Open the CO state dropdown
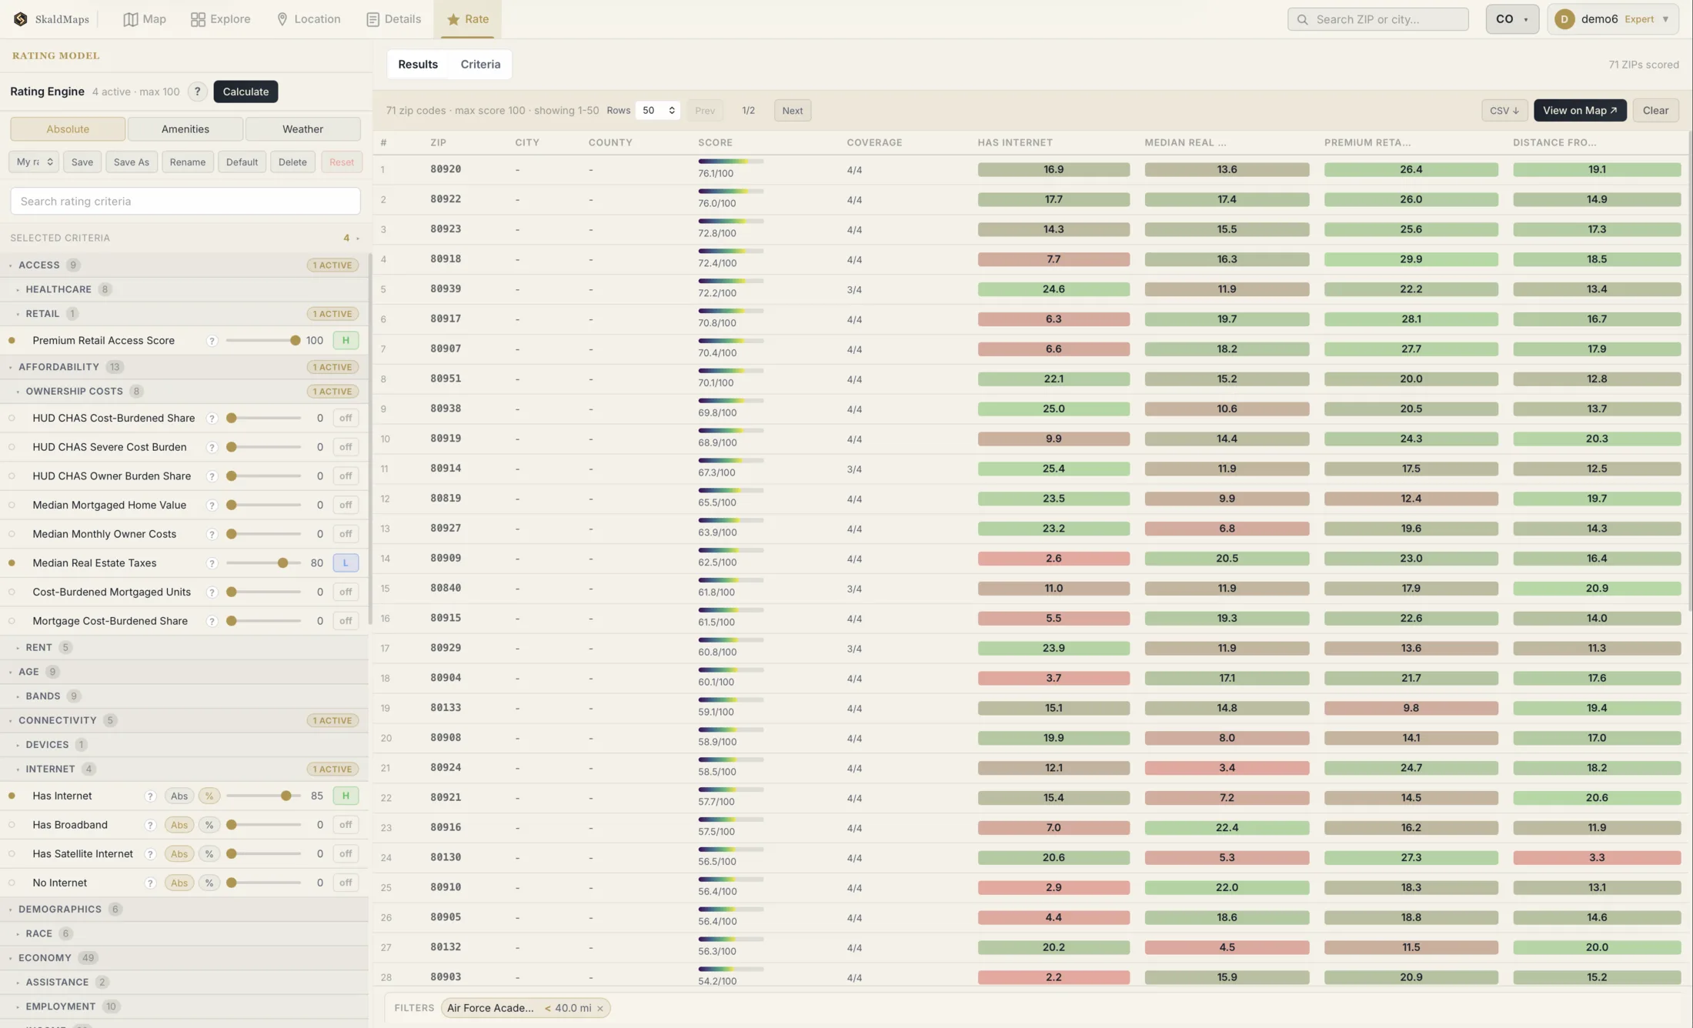The image size is (1693, 1028). [x=1512, y=19]
